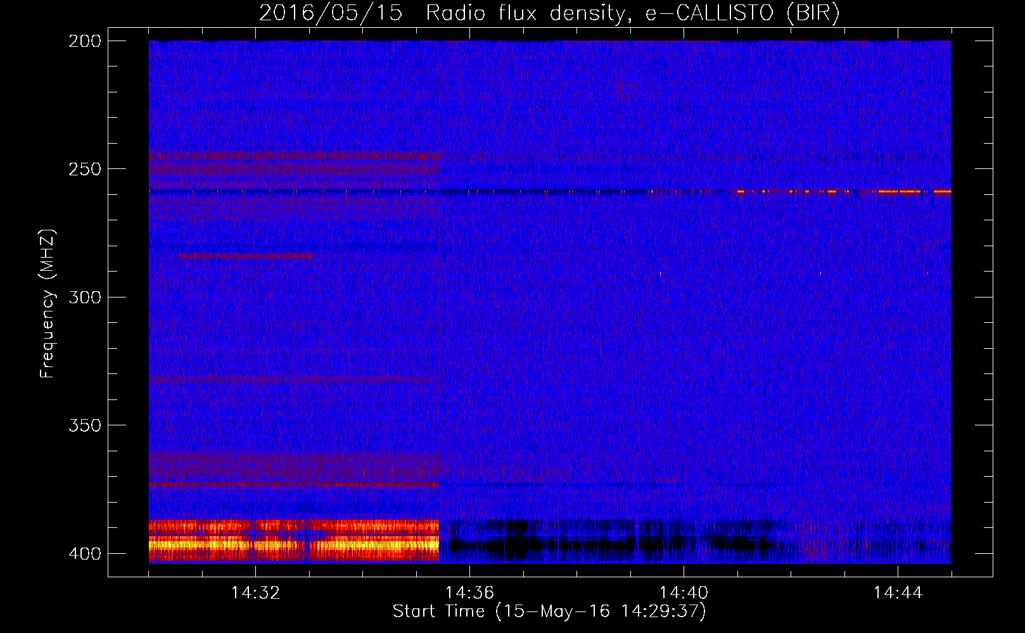Viewport: 1025px width, 633px height.
Task: Click the 300 frequency tick label
Action: pos(85,297)
